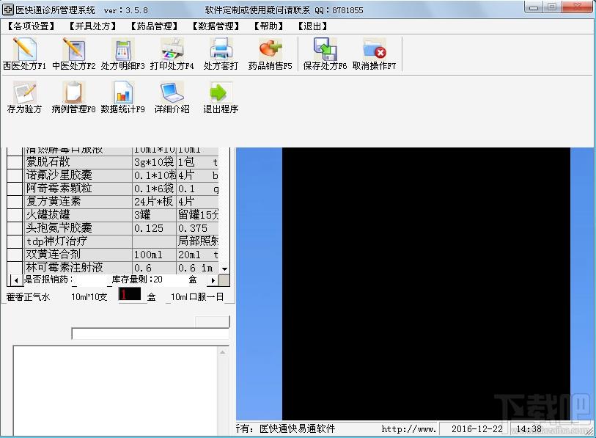The image size is (596, 438).
Task: Click the 藿香正气水 drug name label
Action: pos(28,297)
